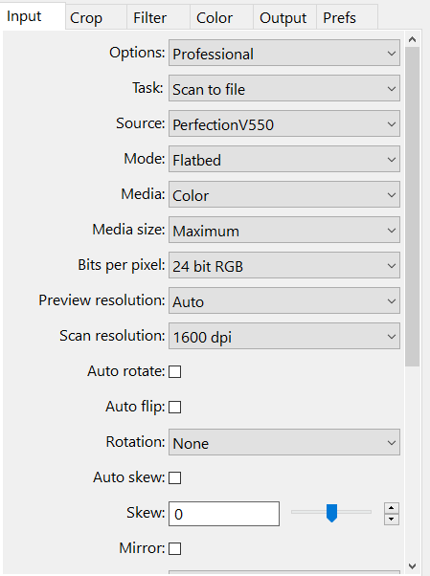Select the Color tab

[x=221, y=17]
